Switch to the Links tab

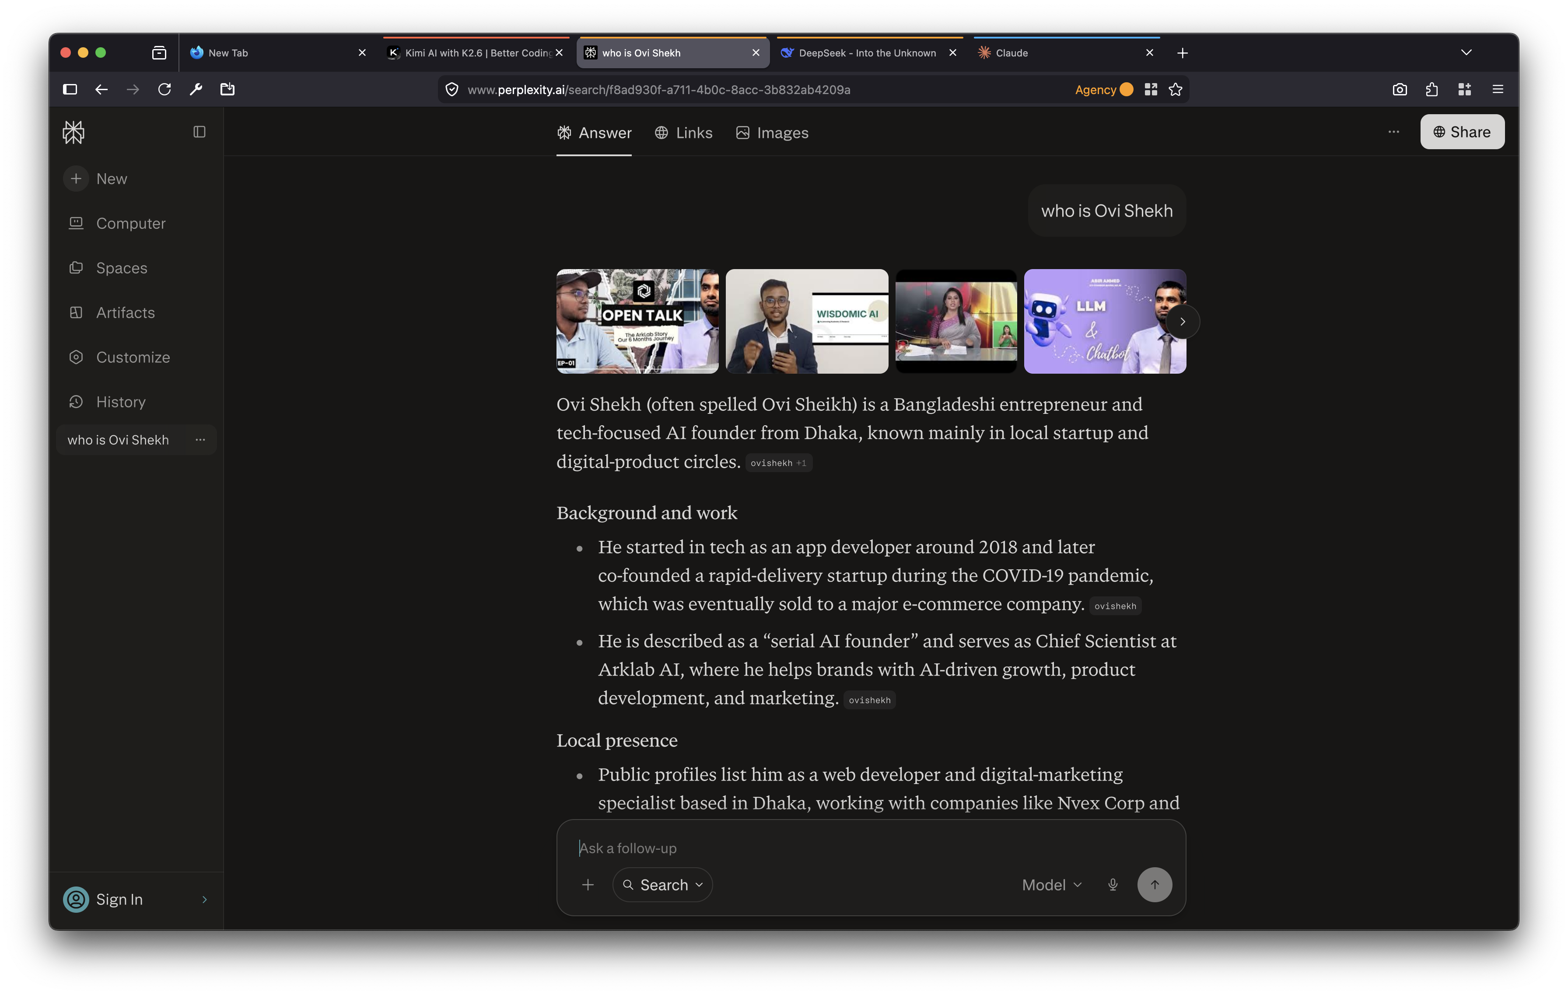click(x=683, y=133)
